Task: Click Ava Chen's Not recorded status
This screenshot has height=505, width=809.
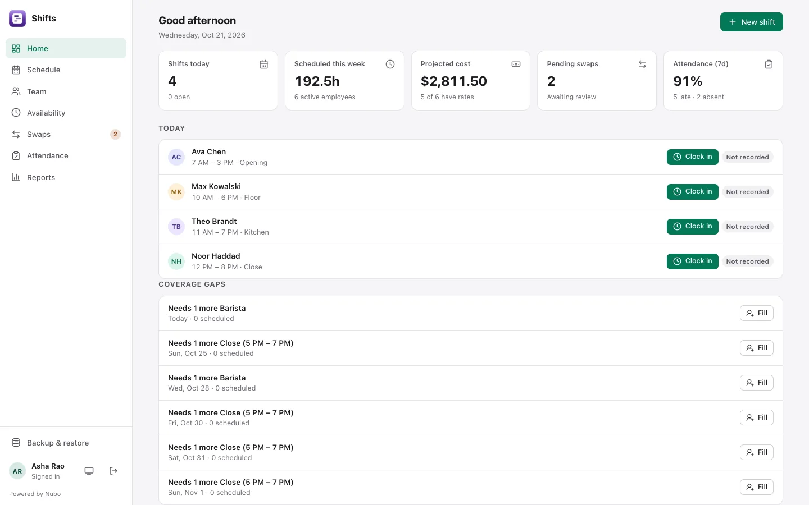Action: [x=747, y=157]
